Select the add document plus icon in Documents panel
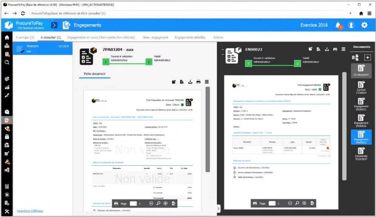Image resolution: width=376 pixels, height=217 pixels. pos(368,57)
